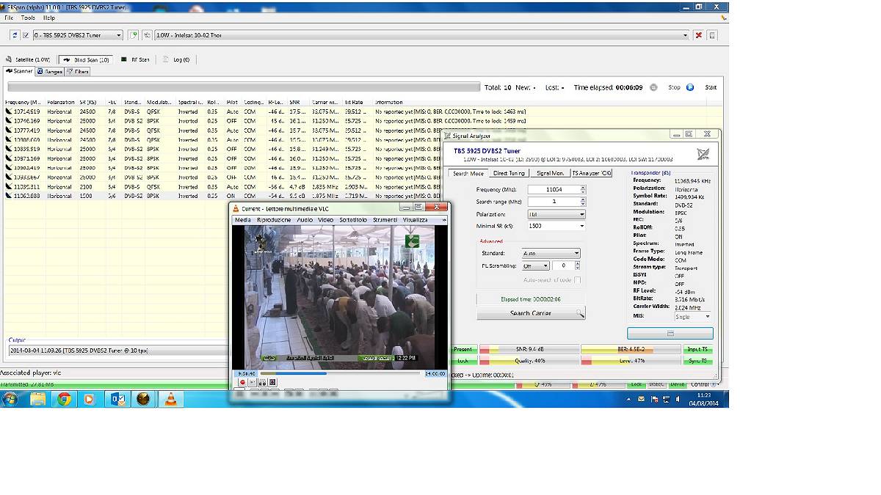Click the Start label in scan controls
The image size is (881, 495).
point(711,87)
